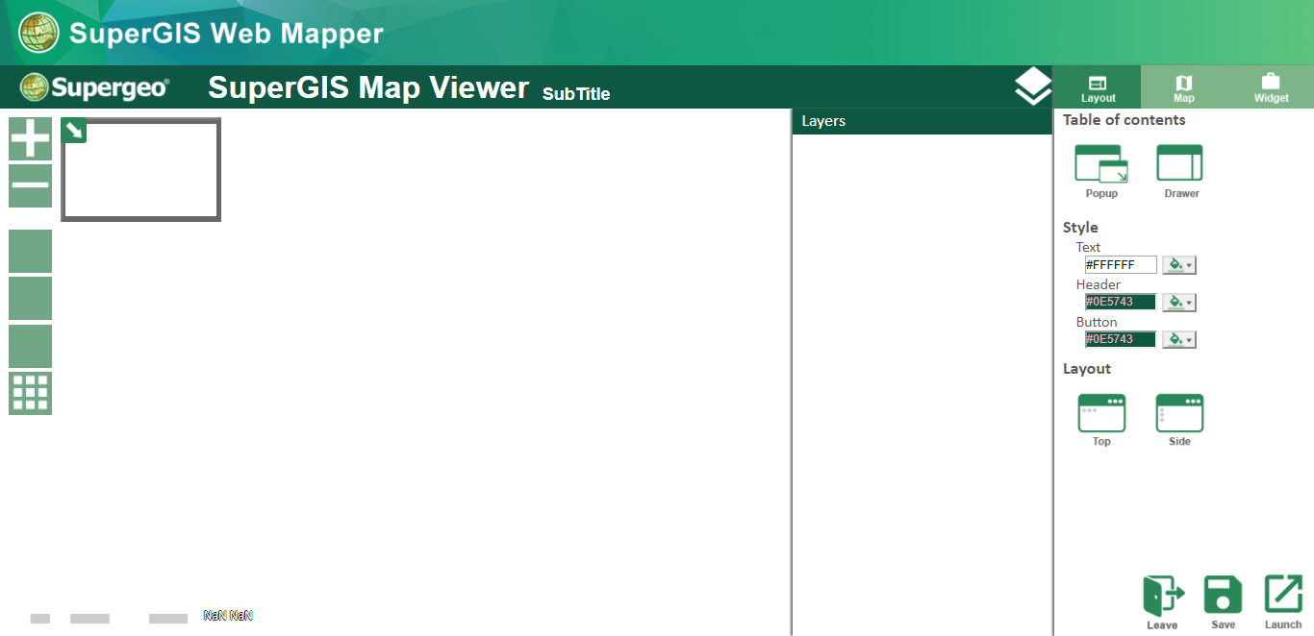
Task: Open the grid tools button
Action: pyautogui.click(x=30, y=393)
